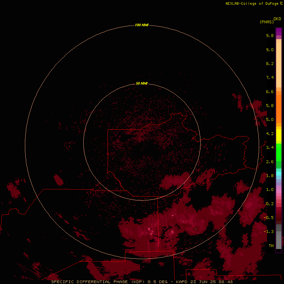Viewport: 284px width, 284px height.
Task: Click the 6.6 value on color scale
Action: click(x=270, y=92)
